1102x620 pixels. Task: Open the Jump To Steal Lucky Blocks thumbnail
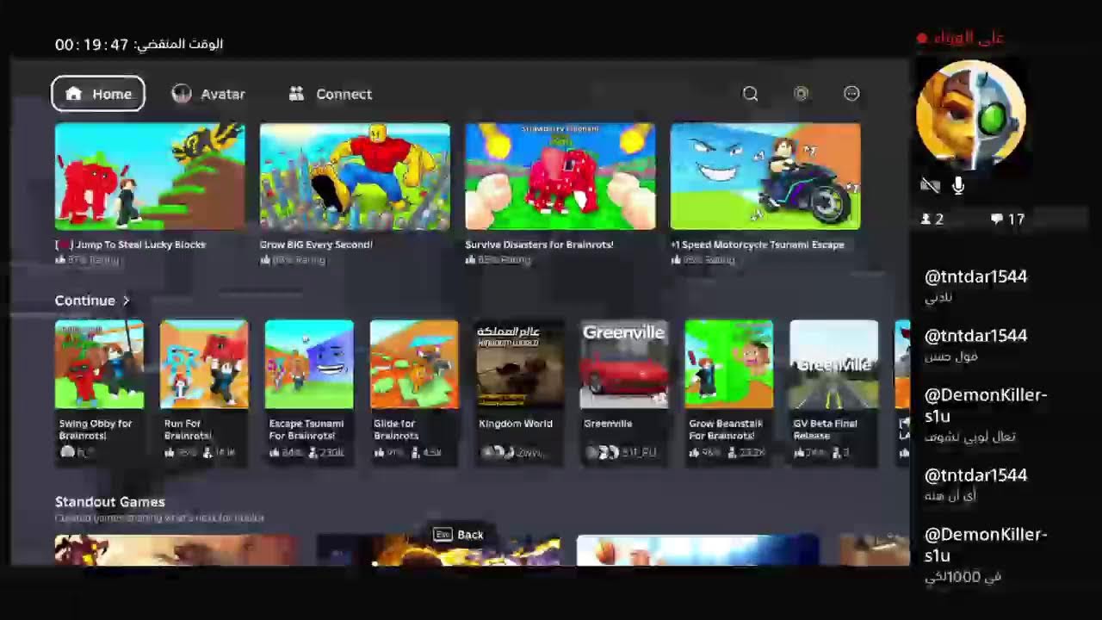click(x=150, y=177)
